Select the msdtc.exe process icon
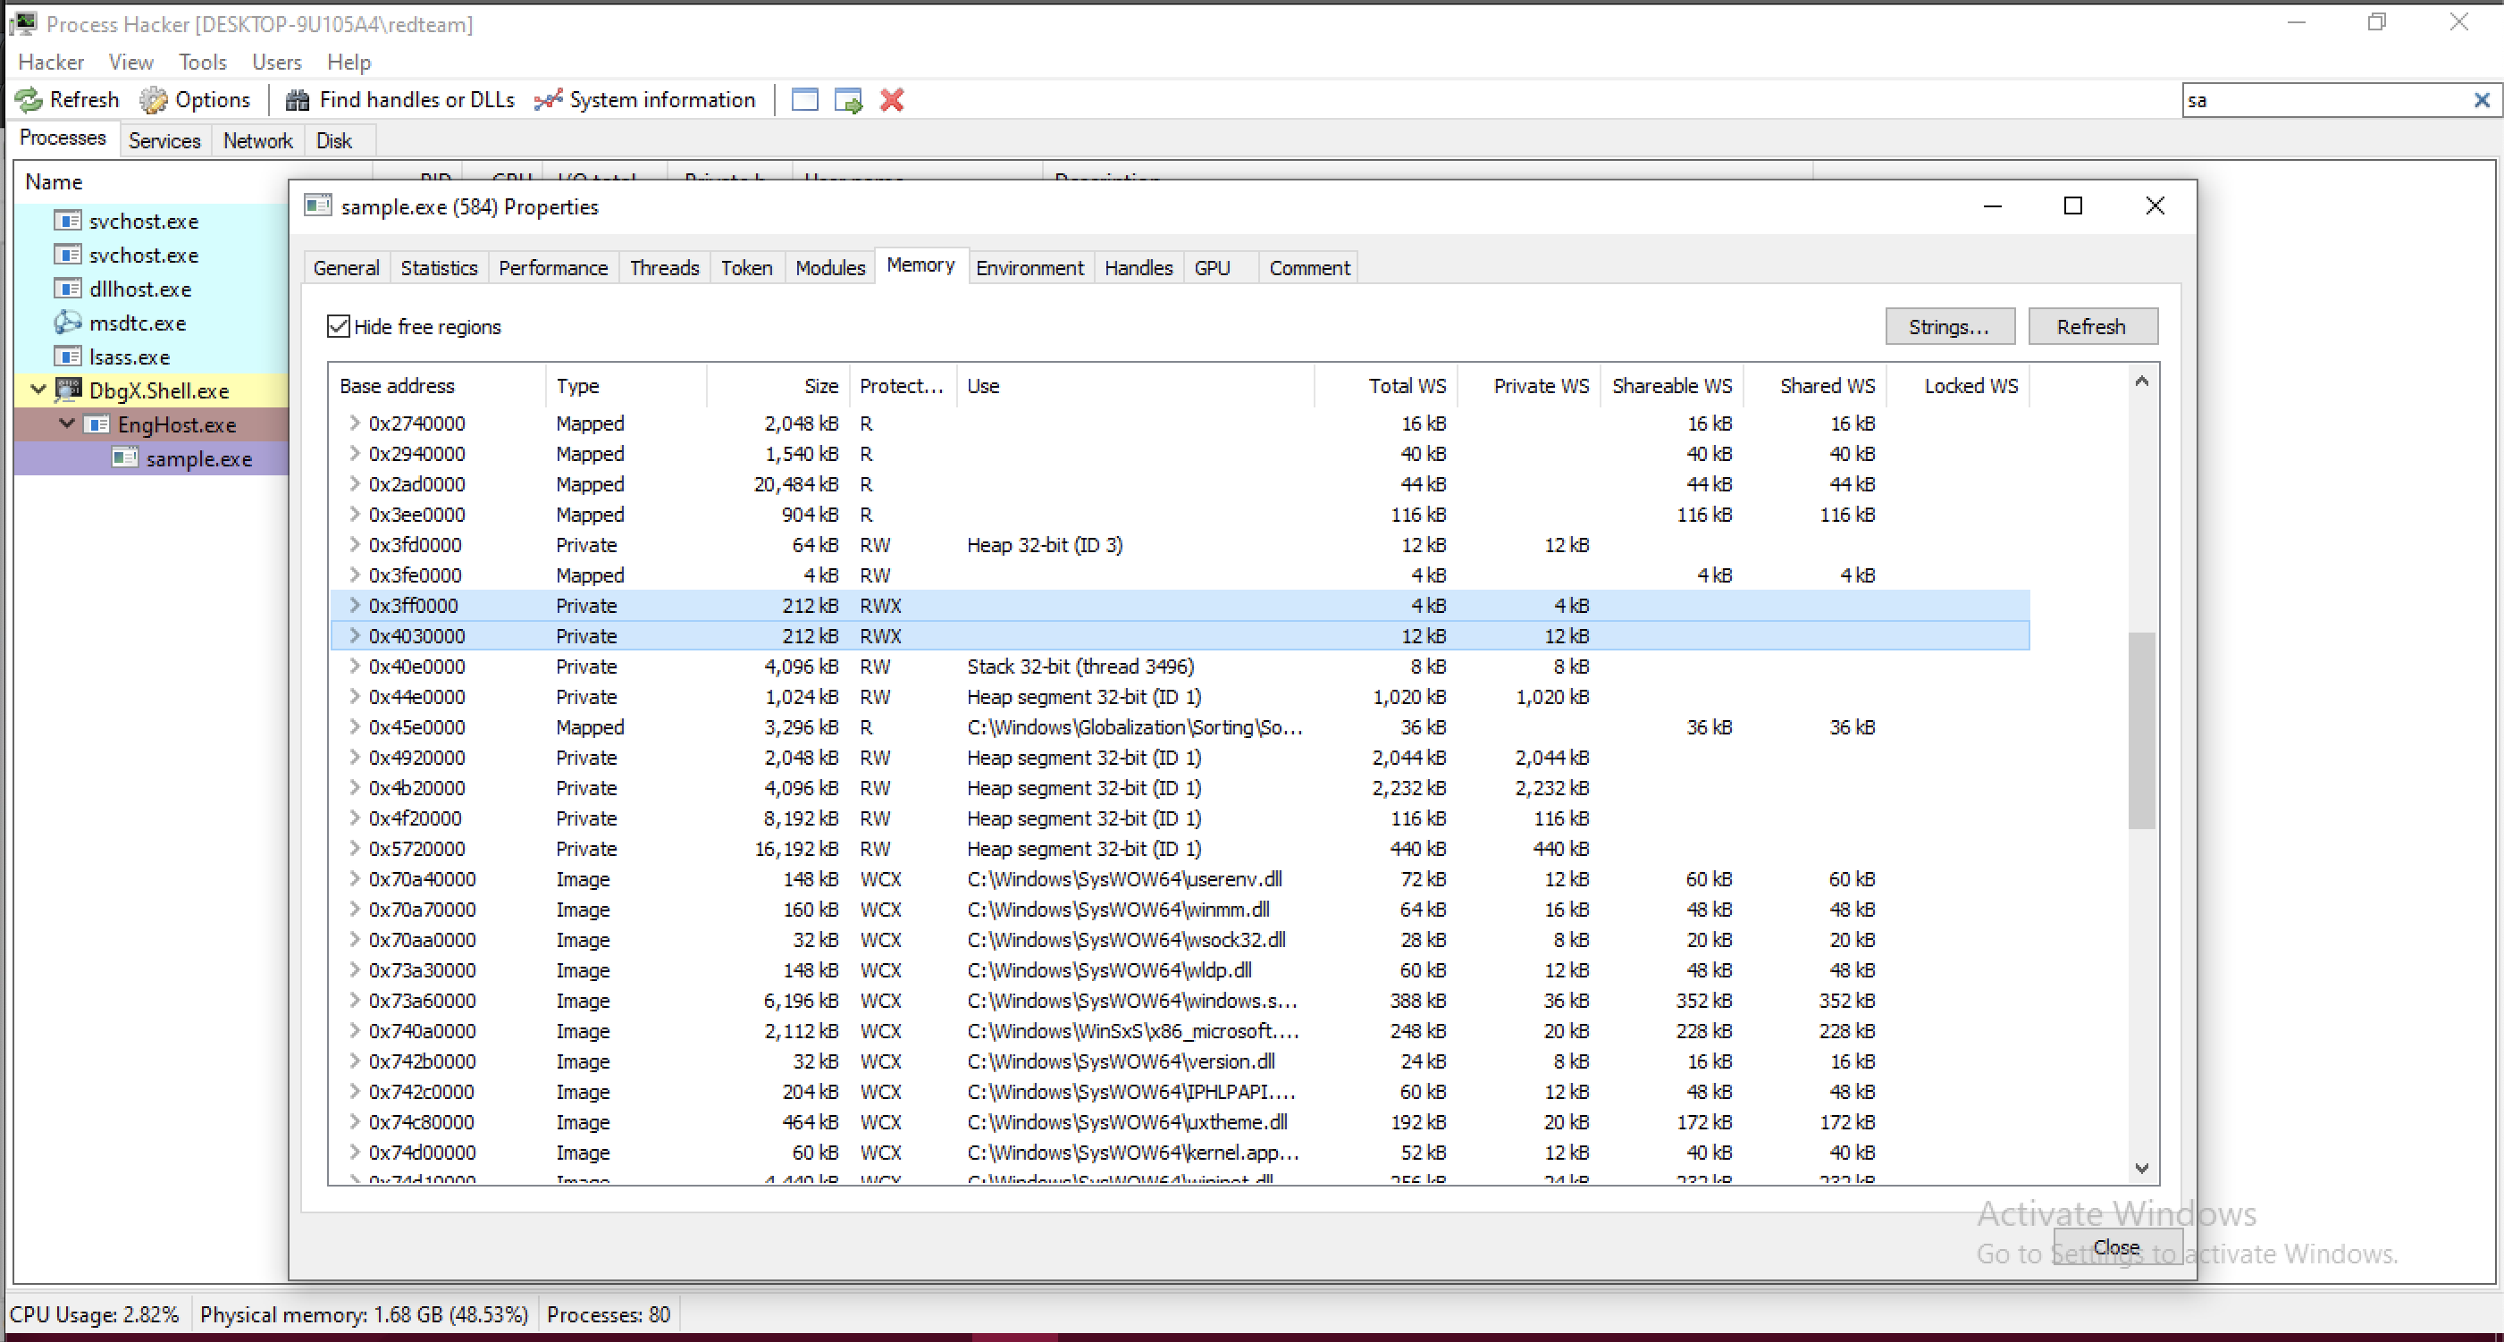Image resolution: width=2504 pixels, height=1342 pixels. (67, 323)
